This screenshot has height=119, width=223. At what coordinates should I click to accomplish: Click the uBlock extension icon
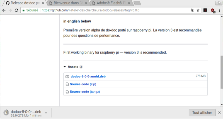(213, 10)
